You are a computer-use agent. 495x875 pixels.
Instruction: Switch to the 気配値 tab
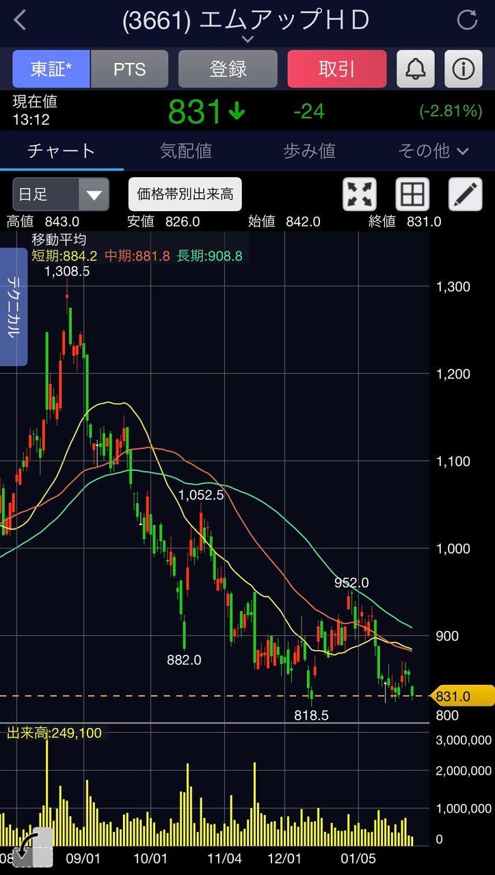[186, 151]
